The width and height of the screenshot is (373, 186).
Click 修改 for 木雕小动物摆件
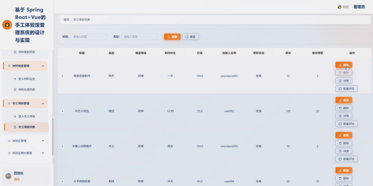[344, 135]
